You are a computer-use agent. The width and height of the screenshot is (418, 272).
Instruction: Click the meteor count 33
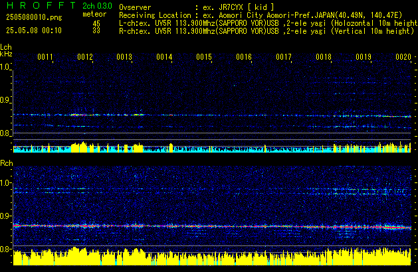[96, 31]
